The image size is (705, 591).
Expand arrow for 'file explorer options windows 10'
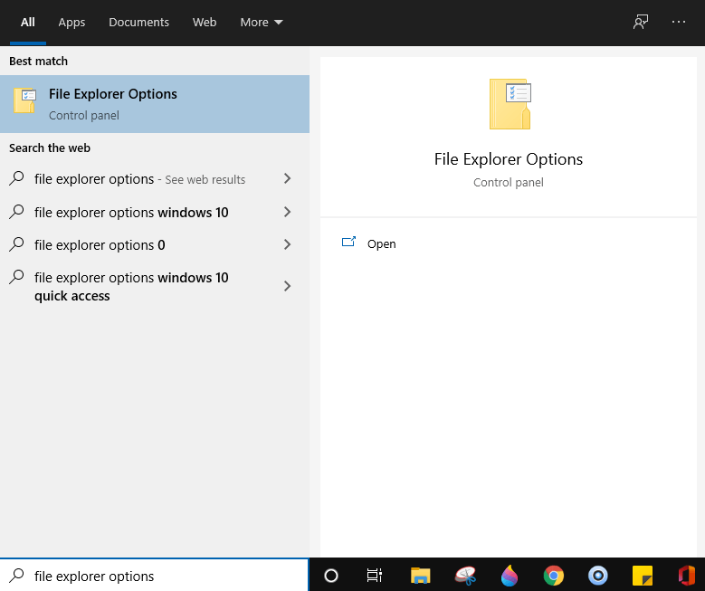(x=287, y=212)
